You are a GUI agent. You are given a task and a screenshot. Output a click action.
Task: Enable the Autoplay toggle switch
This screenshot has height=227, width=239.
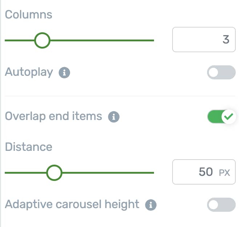[221, 72]
